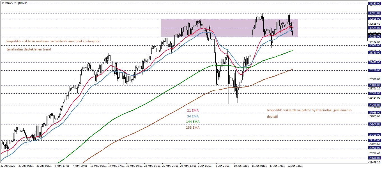Click the 7 May 09:01 time label
The image size is (382, 169).
pos(80,166)
